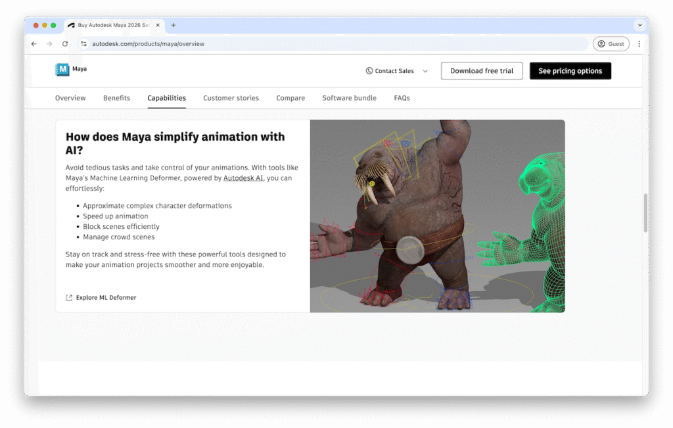Image resolution: width=673 pixels, height=428 pixels.
Task: Click the page's vertical scrollbar thumb
Action: [x=645, y=213]
